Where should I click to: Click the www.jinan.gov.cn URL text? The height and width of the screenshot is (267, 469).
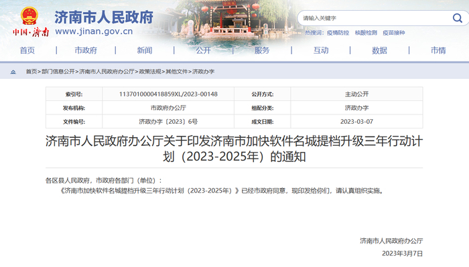[94, 31]
